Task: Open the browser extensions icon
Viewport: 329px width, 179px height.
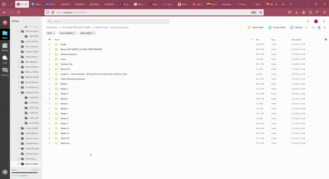Action: 310,12
